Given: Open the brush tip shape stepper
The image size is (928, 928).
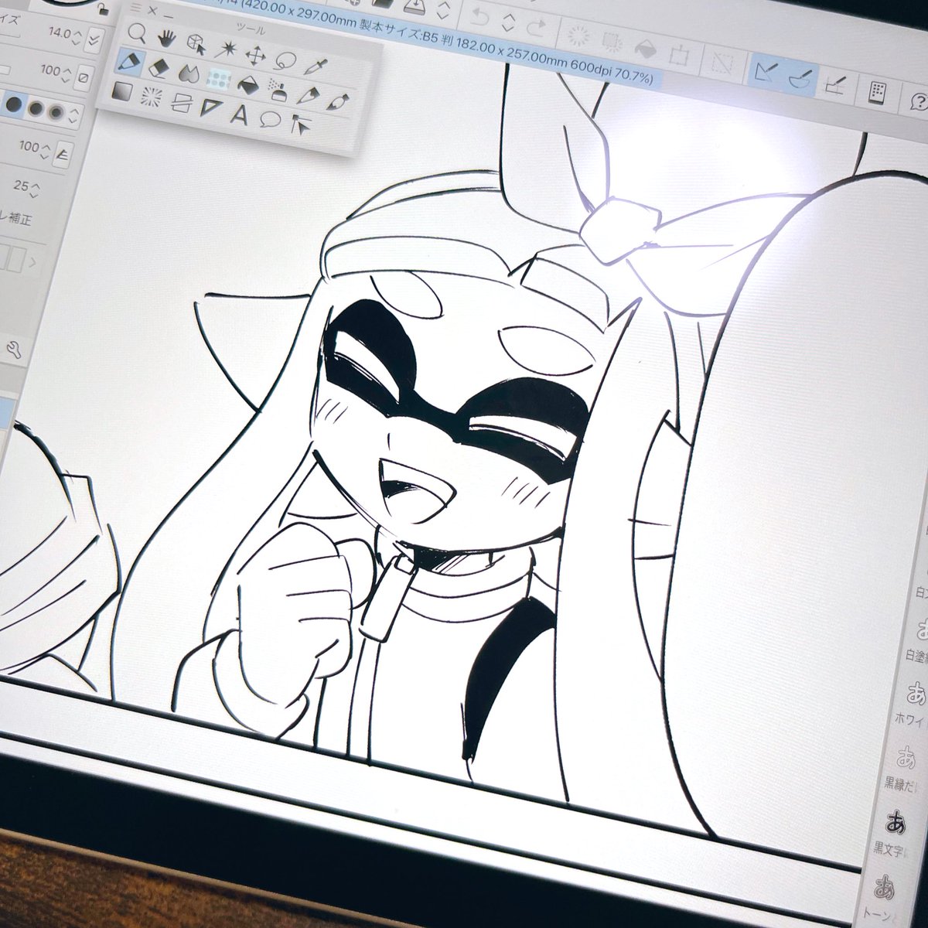Looking at the screenshot, I should click(x=75, y=117).
